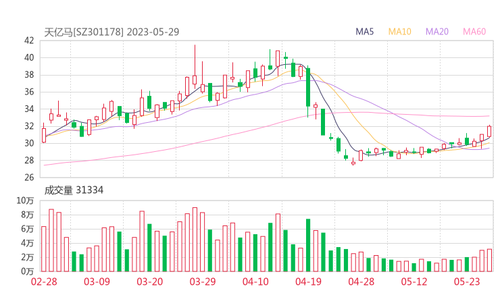Viewport: 500px width, 297px height.
Task: Click the 8万 volume axis label
Action: 28,215
